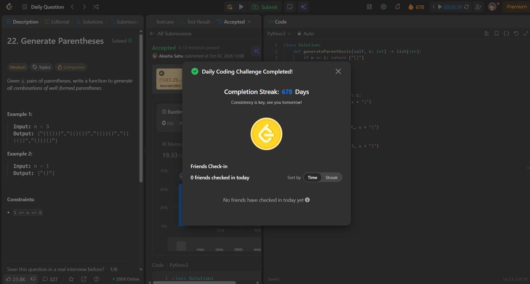Close the Accepted tab
Viewport: 530px width, 284px height.
coord(249,22)
